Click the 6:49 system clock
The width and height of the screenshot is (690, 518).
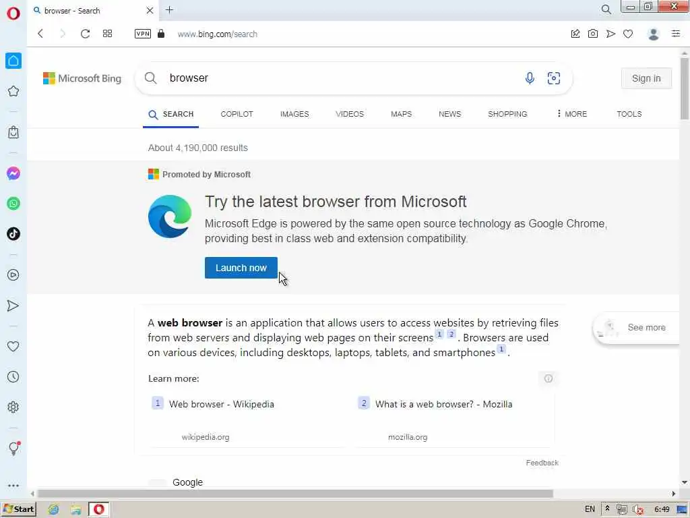(x=662, y=509)
